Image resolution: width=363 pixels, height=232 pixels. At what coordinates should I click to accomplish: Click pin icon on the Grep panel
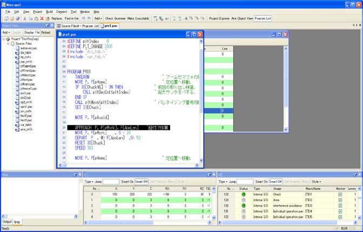pyautogui.click(x=75, y=175)
